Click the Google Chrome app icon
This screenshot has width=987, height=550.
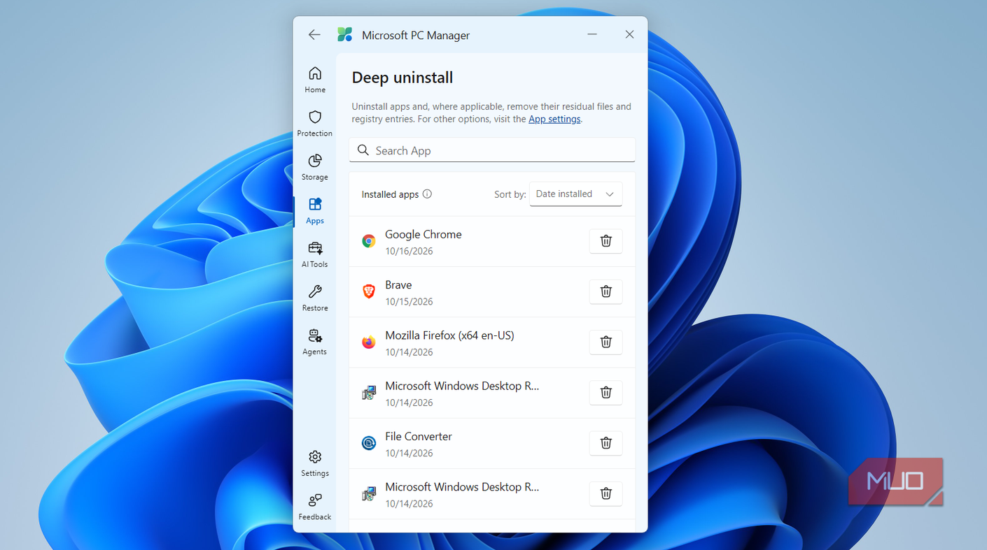(369, 241)
